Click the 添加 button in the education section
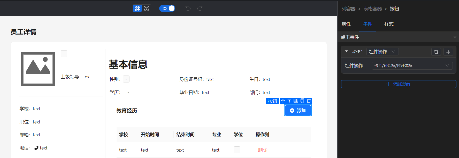The height and width of the screenshot is (158, 459). [298, 110]
